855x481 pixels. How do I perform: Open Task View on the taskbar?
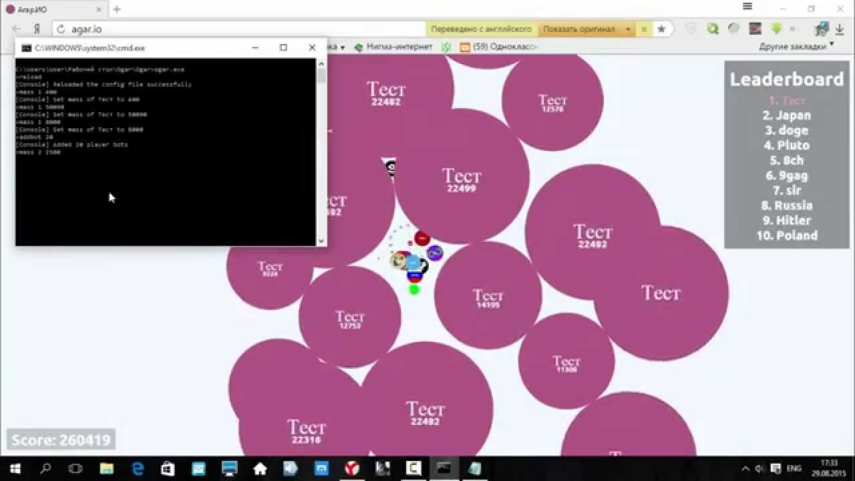point(75,468)
